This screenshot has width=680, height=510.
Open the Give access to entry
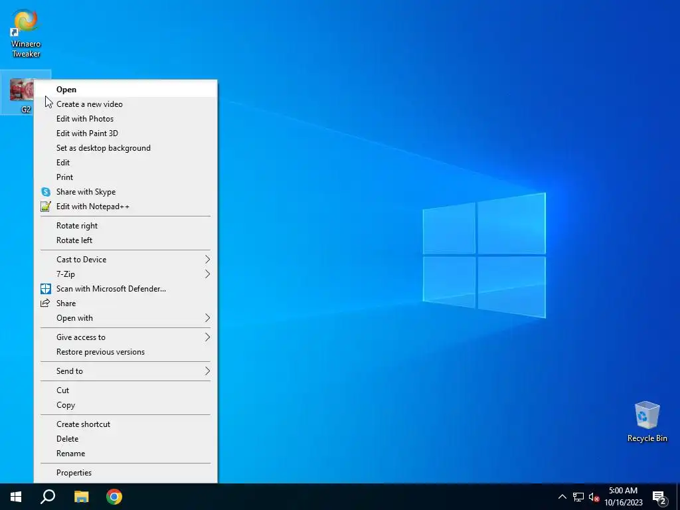click(126, 337)
